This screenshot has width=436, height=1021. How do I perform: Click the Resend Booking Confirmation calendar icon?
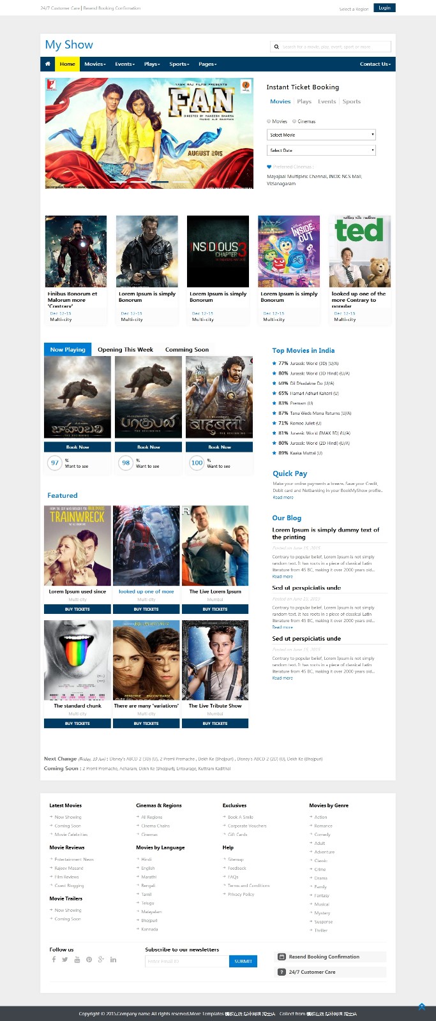tap(282, 957)
